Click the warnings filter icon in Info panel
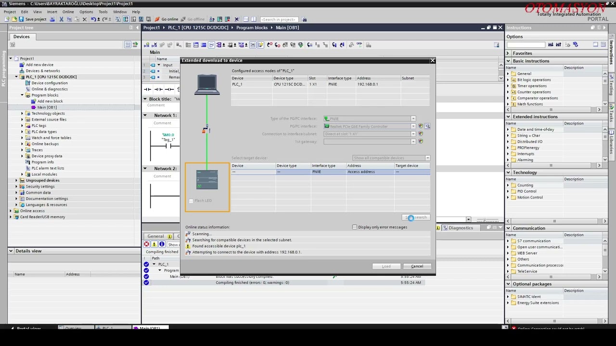This screenshot has height=346, width=616. (x=154, y=244)
